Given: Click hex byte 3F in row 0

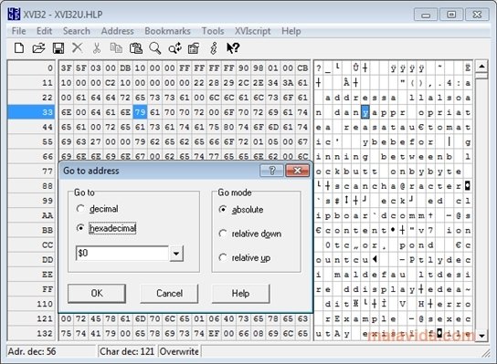Looking at the screenshot, I should click(67, 68).
